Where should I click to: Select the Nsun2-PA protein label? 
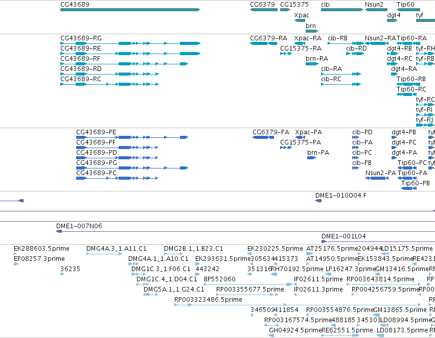click(x=381, y=173)
